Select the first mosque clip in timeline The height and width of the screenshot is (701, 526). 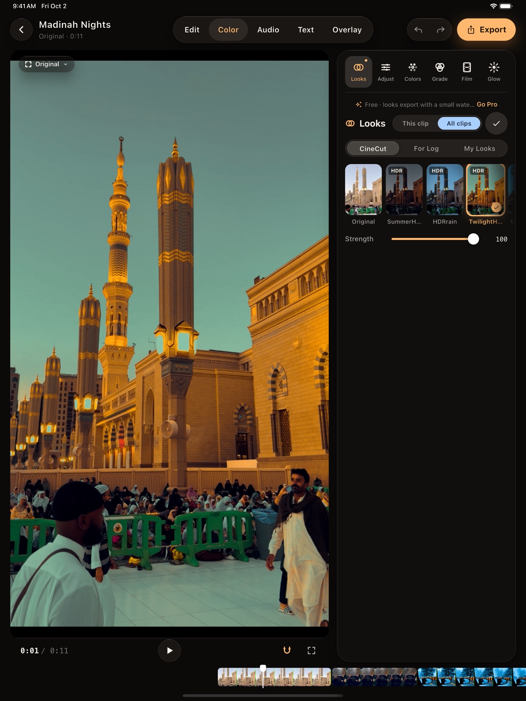tap(274, 677)
